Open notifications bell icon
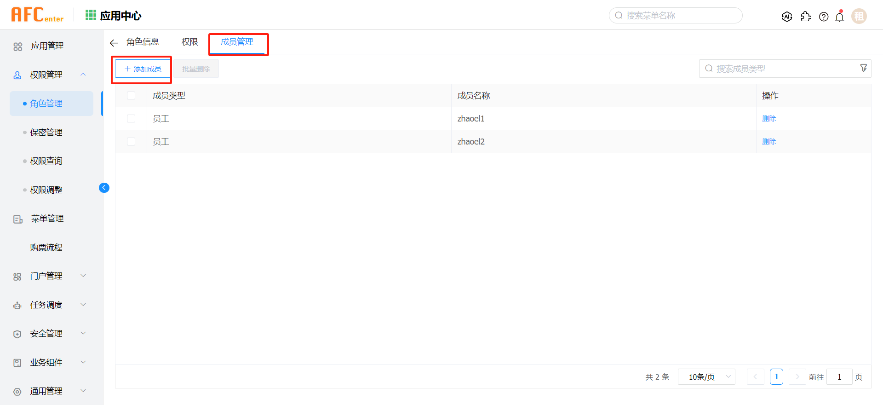This screenshot has width=883, height=405. [840, 17]
